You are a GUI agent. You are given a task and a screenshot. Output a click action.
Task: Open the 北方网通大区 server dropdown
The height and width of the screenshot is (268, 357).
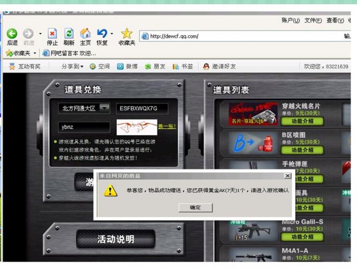[84, 108]
